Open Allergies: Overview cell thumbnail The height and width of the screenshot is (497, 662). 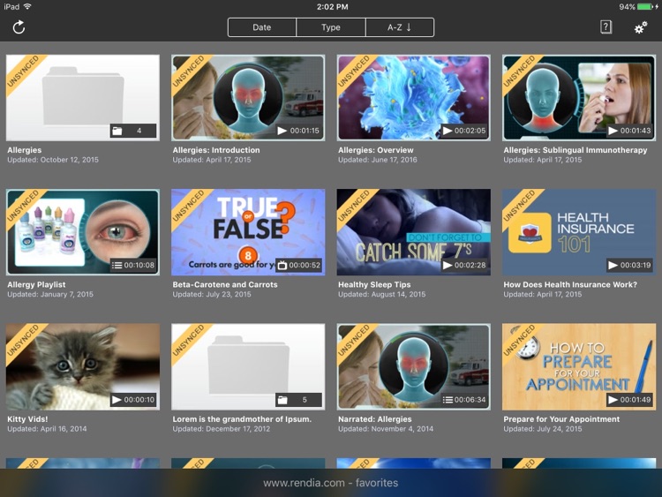click(414, 97)
